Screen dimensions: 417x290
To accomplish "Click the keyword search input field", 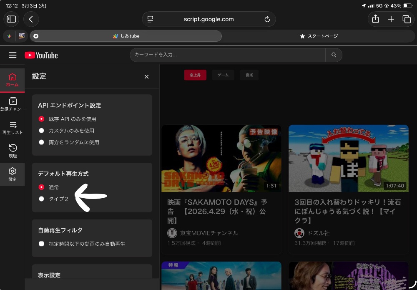I will click(227, 55).
